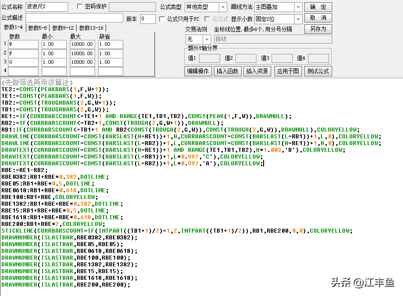Click the comment line 先做筛选再用该算法

coord(37,83)
